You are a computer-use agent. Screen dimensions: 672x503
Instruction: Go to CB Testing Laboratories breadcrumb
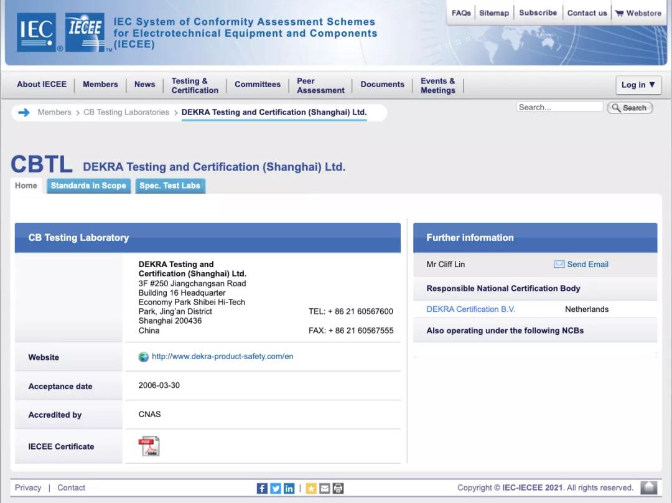[126, 113]
